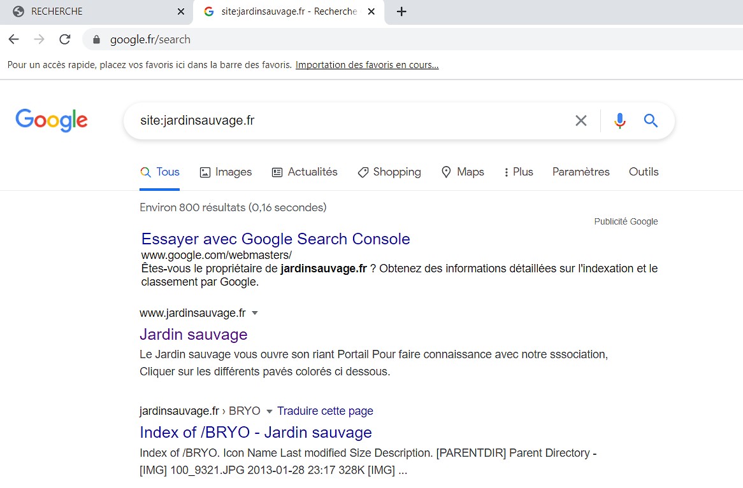Select the Tous results tab
Screen dimensions: 743x488
[160, 172]
